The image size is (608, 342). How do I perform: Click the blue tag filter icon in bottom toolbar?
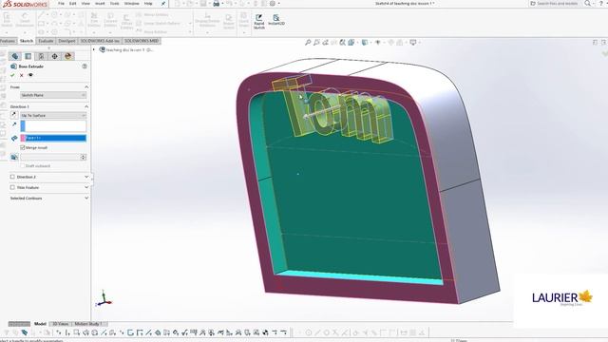pos(25,332)
